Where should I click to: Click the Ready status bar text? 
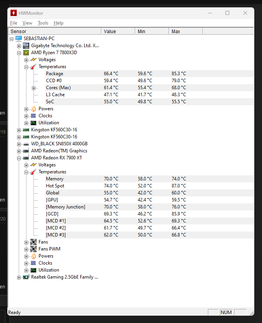(14, 312)
